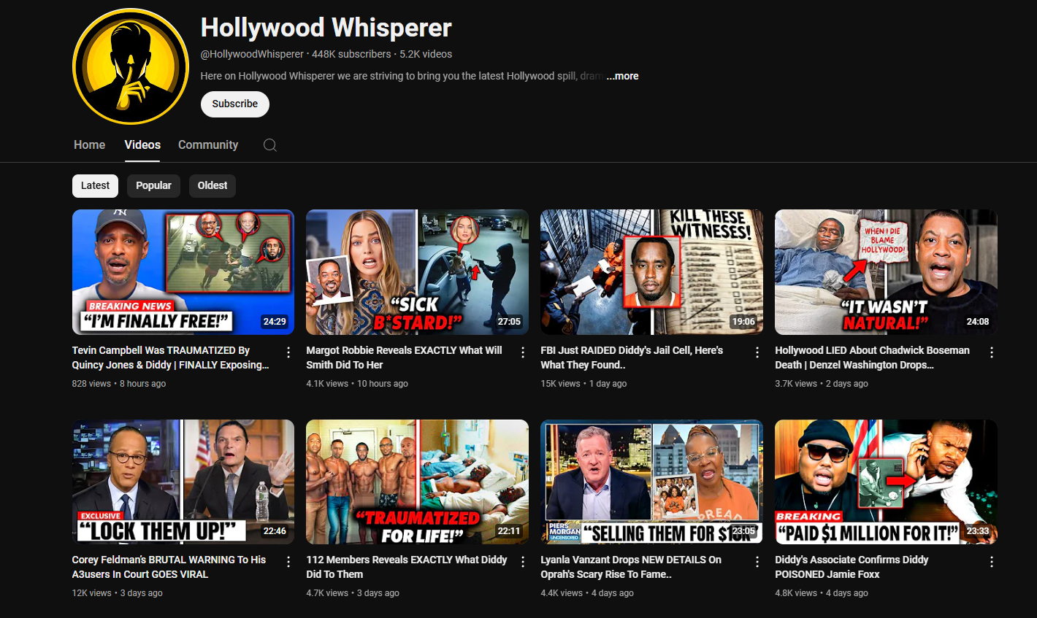1037x618 pixels.
Task: Sort videos by Oldest
Action: click(213, 185)
